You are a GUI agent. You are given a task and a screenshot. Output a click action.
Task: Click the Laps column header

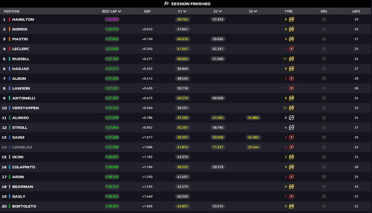pos(356,11)
